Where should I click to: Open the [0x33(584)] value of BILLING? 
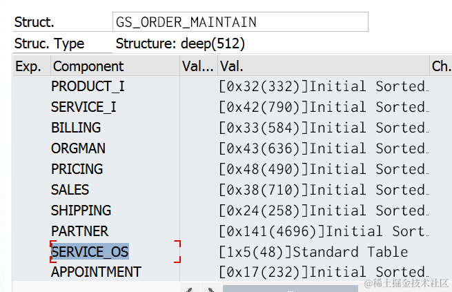tap(324, 128)
